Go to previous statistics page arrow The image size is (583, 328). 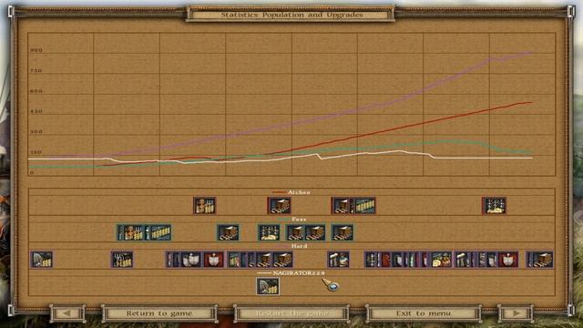67,313
